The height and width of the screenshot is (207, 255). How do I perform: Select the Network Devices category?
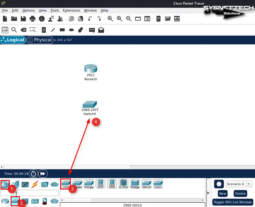click(x=5, y=185)
